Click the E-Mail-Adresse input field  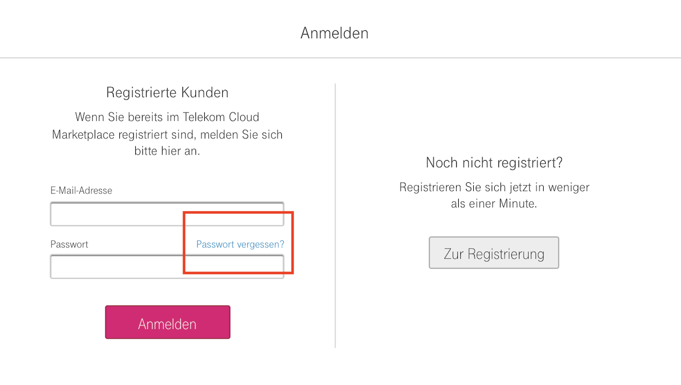coord(167,214)
